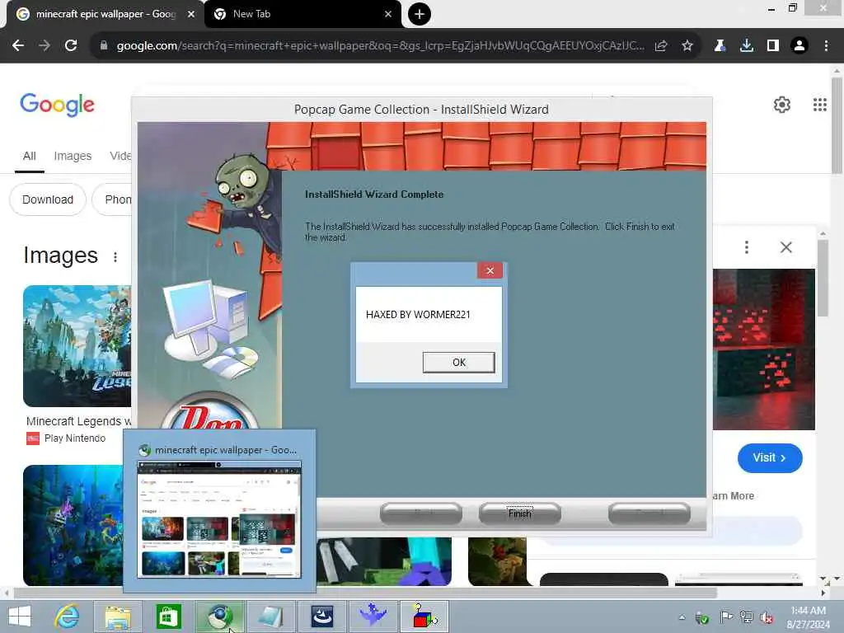Go forward in Chrome's history
This screenshot has width=844, height=633.
click(x=45, y=46)
